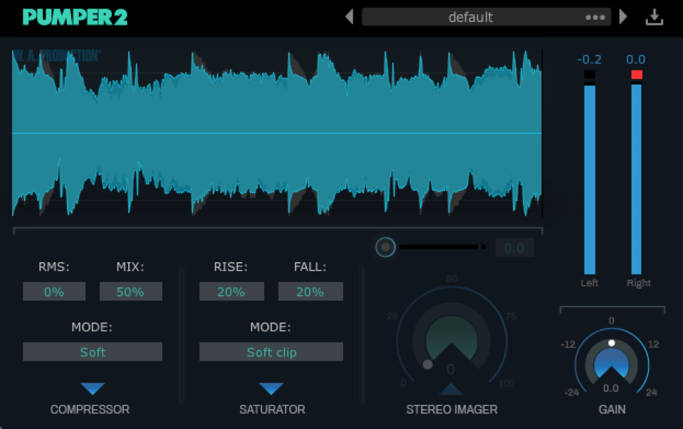Click the COMPRESSOR section label
This screenshot has height=429, width=683.
point(89,409)
